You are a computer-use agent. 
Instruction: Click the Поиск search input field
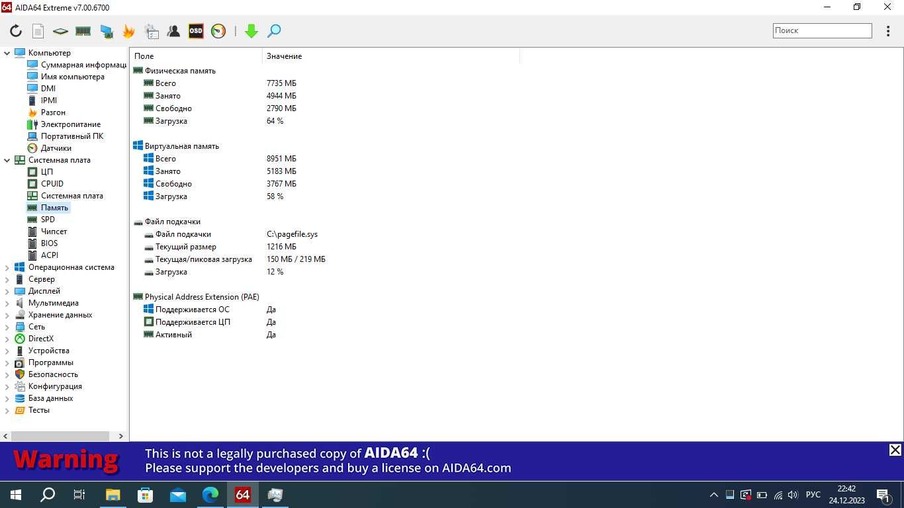822,30
